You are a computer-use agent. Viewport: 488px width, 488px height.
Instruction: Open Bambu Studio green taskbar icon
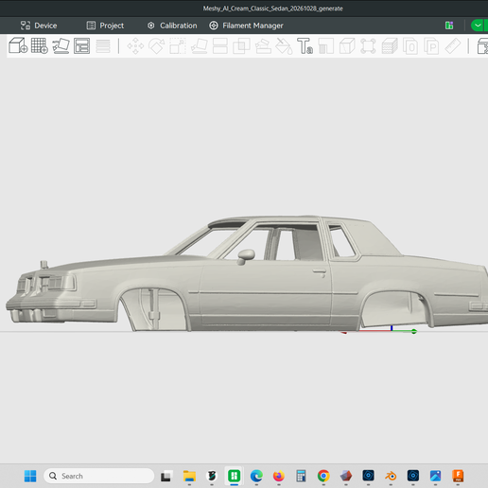tap(234, 476)
